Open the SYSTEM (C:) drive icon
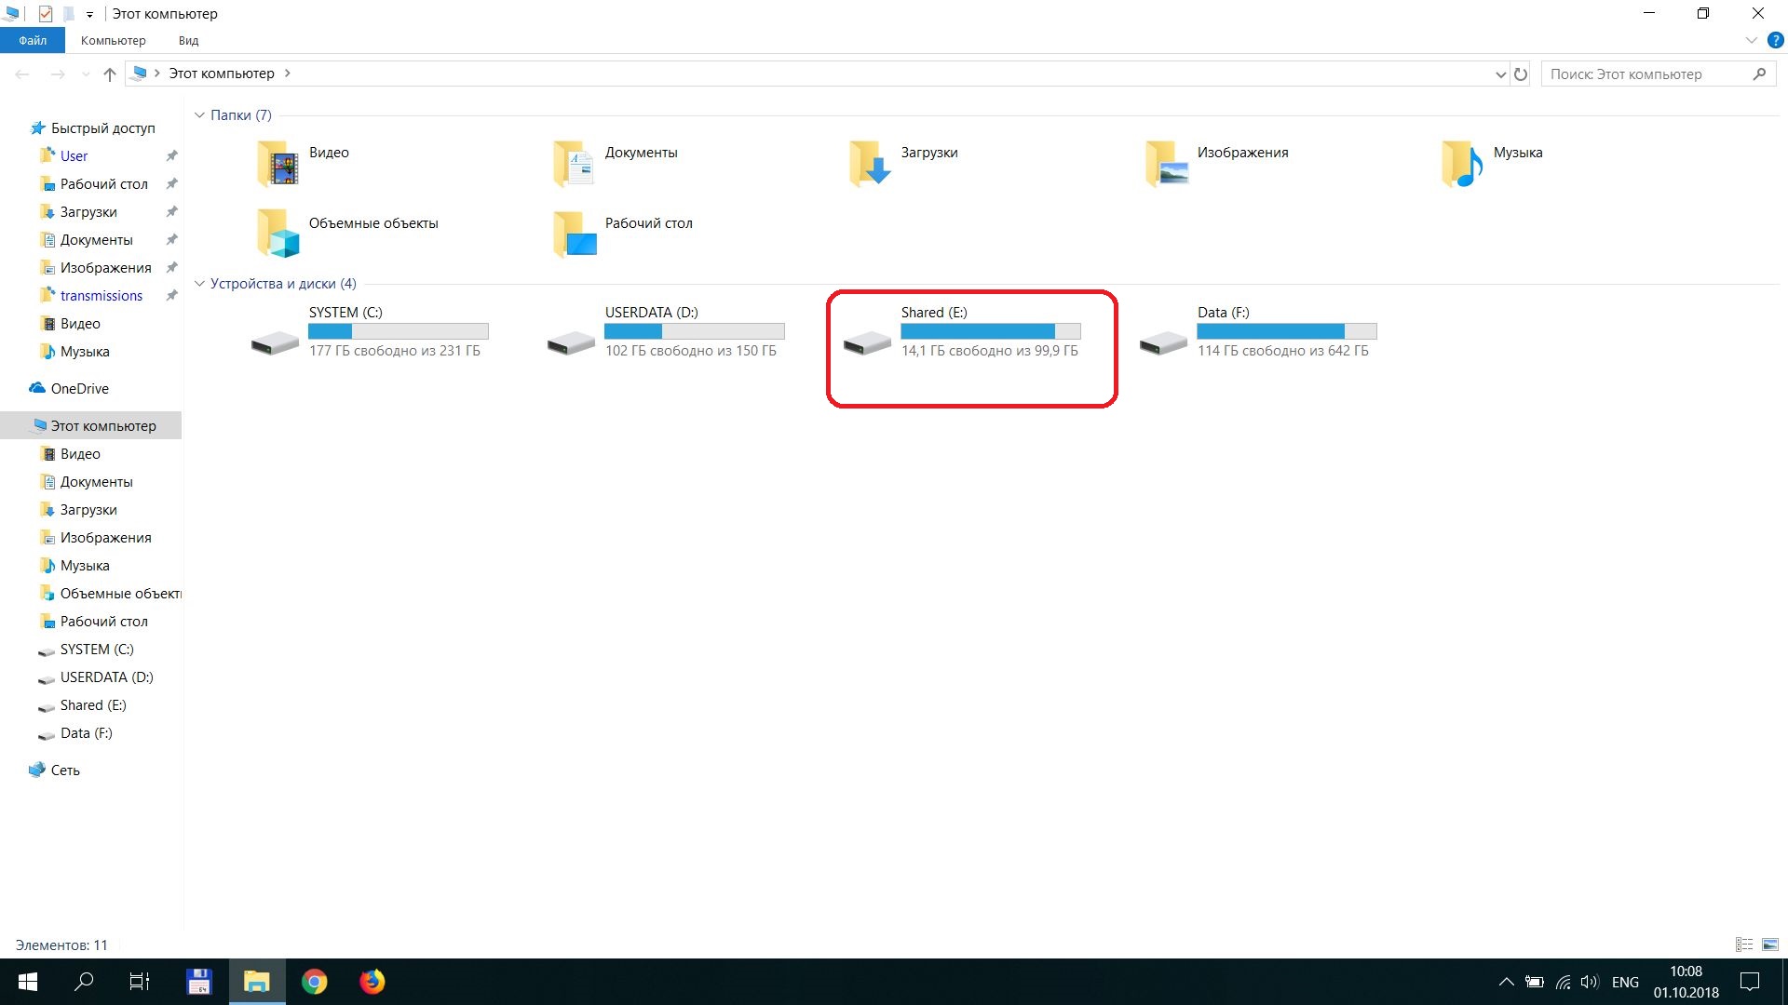The height and width of the screenshot is (1005, 1788). pyautogui.click(x=275, y=343)
